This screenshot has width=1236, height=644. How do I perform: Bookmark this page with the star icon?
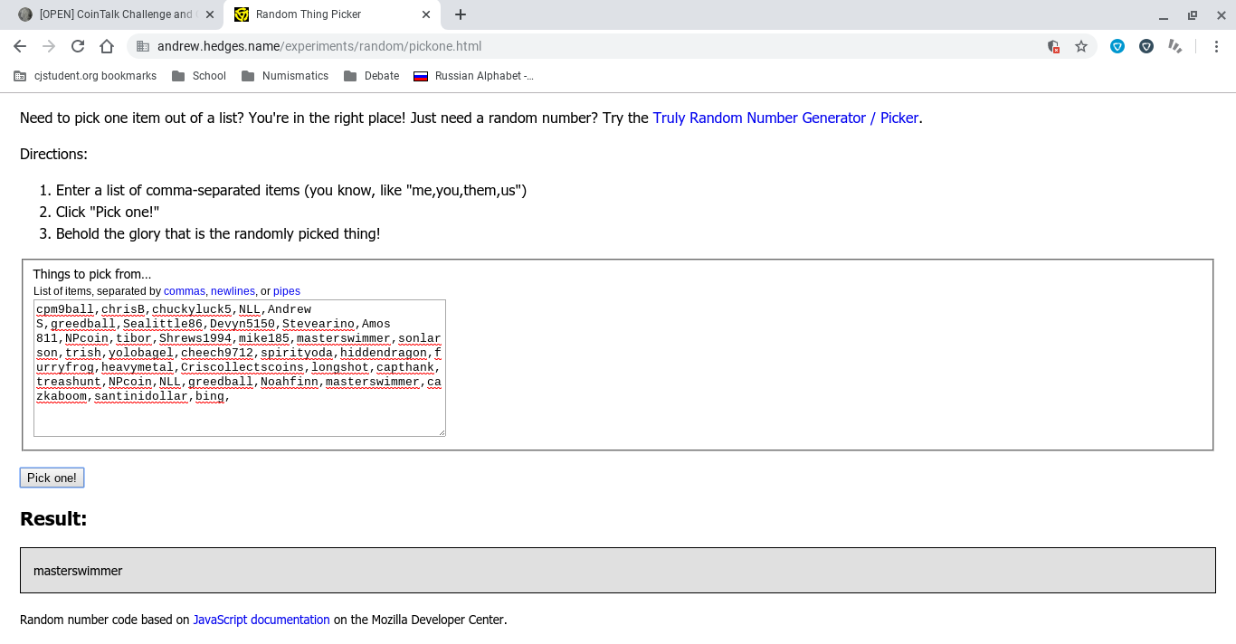tap(1081, 46)
